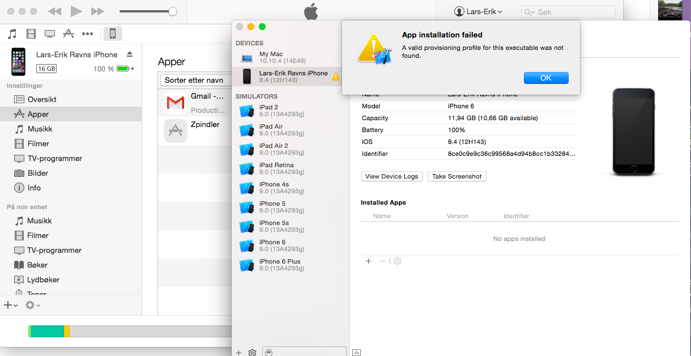Sort Installed Apps by the Name column
The height and width of the screenshot is (356, 691).
(382, 216)
